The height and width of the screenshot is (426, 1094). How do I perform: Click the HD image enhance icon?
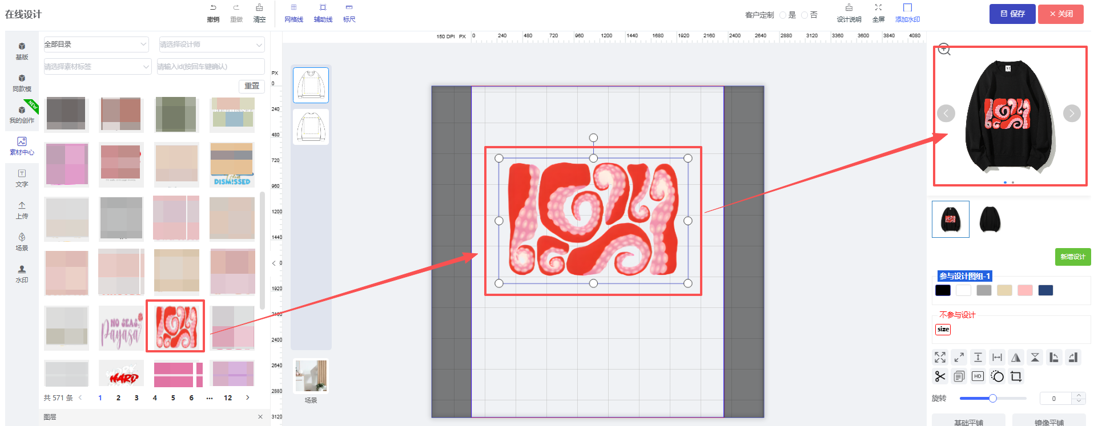(978, 376)
